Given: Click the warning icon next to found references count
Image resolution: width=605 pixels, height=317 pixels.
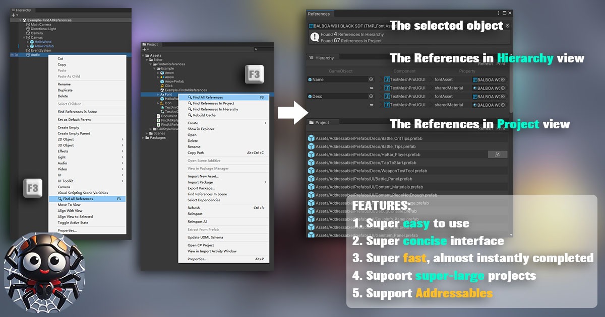Looking at the screenshot, I should pos(315,37).
